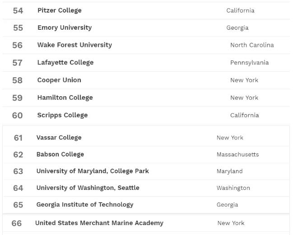Image resolution: width=293 pixels, height=235 pixels.
Task: Click rank number 60
Action: click(18, 115)
